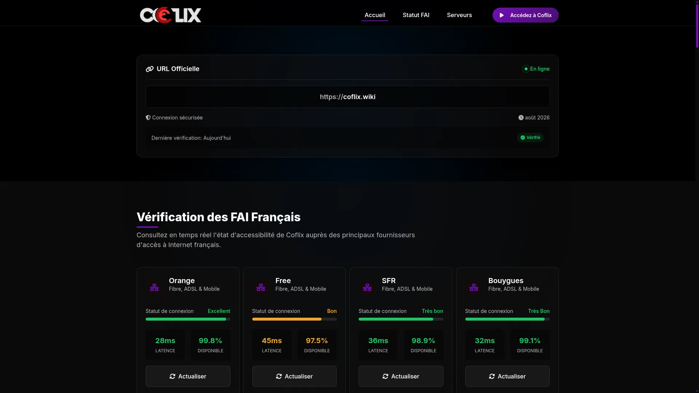
Task: Click the Free network icon
Action: pos(261,287)
